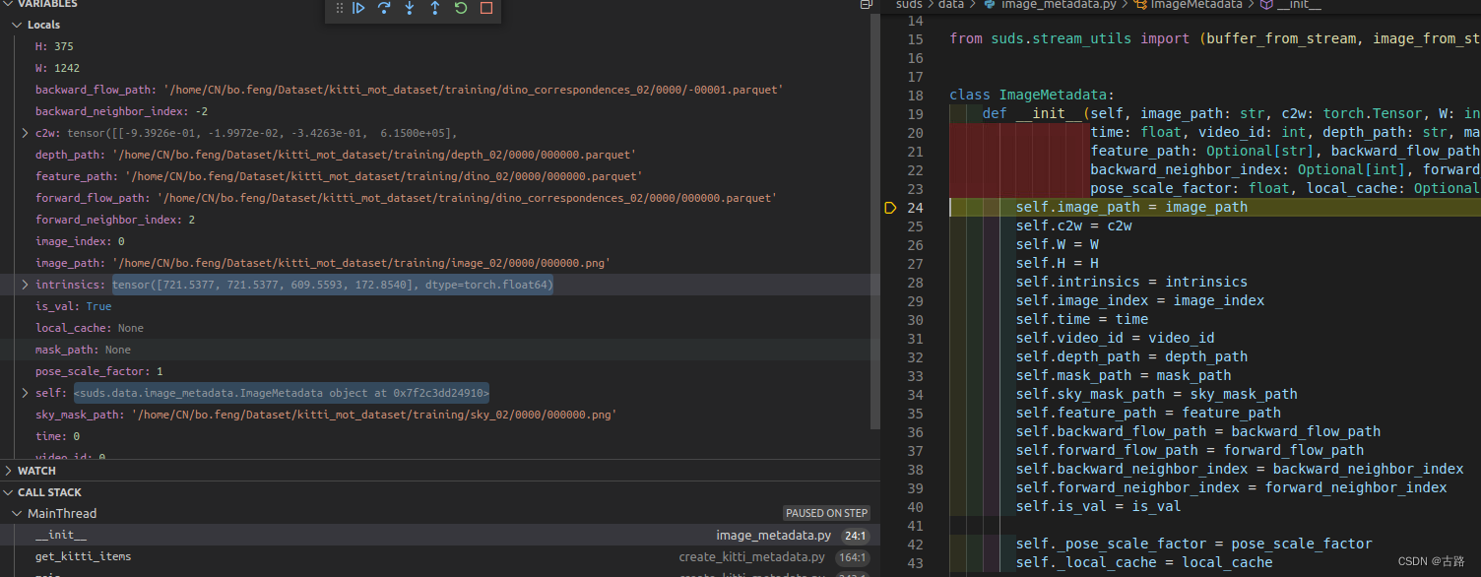Click the Step Out debug icon
1481x577 pixels.
[435, 8]
